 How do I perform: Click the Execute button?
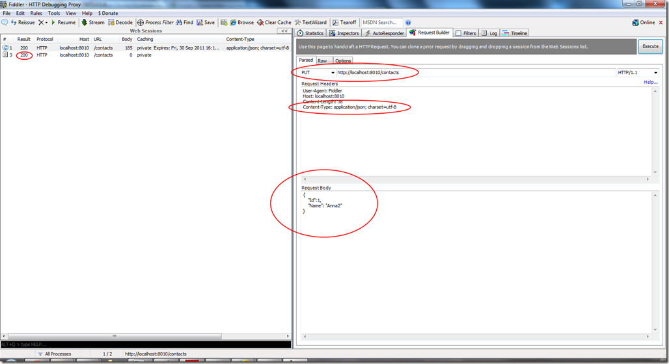(x=650, y=46)
